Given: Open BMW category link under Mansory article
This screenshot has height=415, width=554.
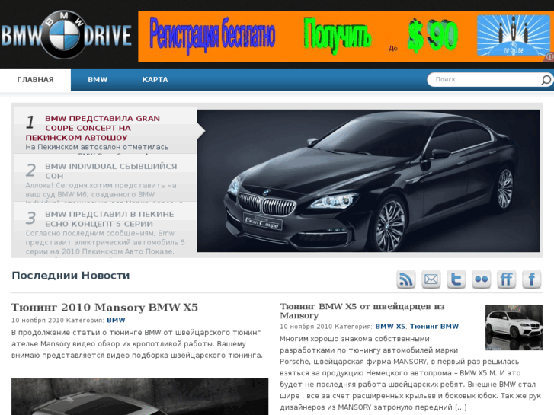Looking at the screenshot, I should pyautogui.click(x=116, y=321).
